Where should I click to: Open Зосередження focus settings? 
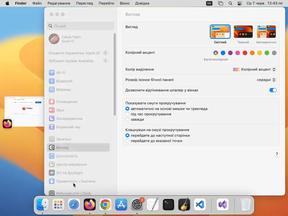78,118
